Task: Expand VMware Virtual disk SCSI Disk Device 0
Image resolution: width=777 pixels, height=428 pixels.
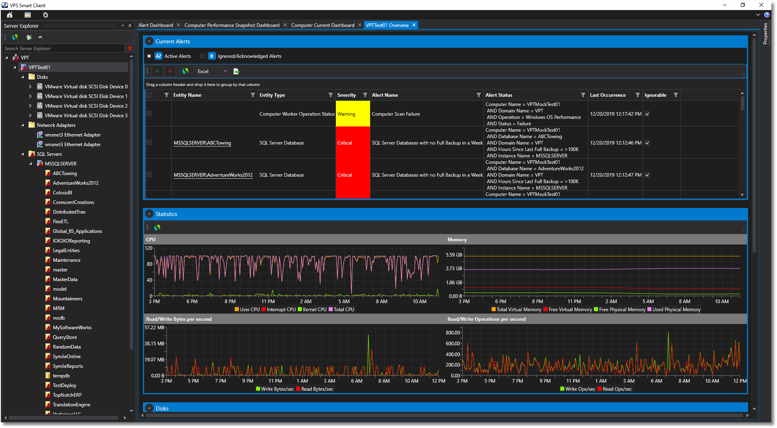Action: pos(30,86)
